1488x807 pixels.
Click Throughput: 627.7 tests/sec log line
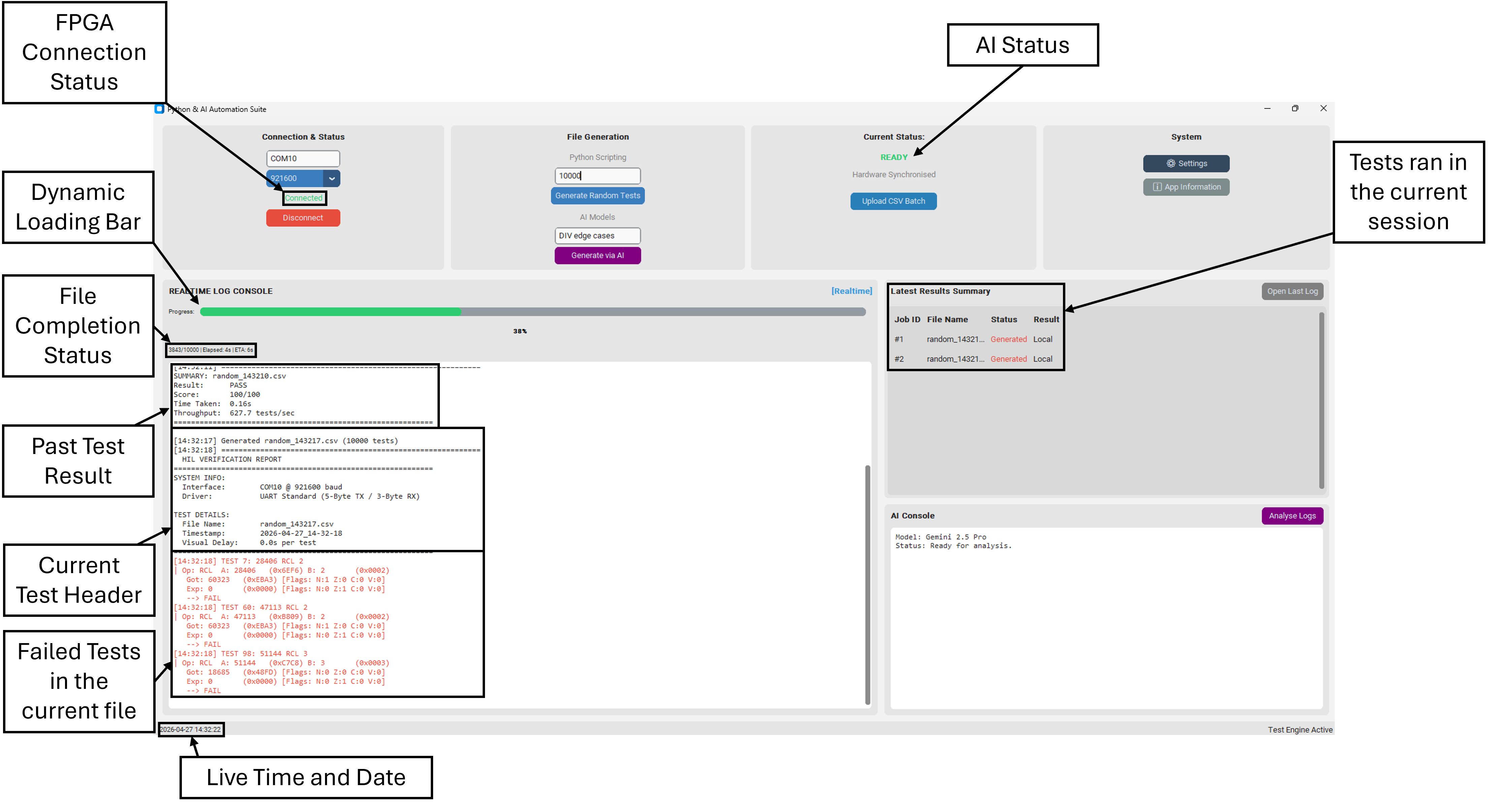pyautogui.click(x=234, y=413)
